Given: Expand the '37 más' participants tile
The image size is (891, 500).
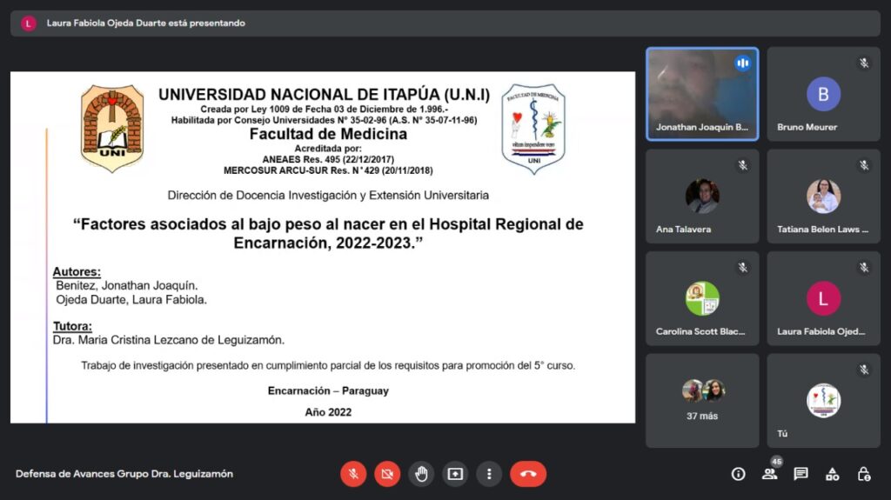Looking at the screenshot, I should 701,400.
